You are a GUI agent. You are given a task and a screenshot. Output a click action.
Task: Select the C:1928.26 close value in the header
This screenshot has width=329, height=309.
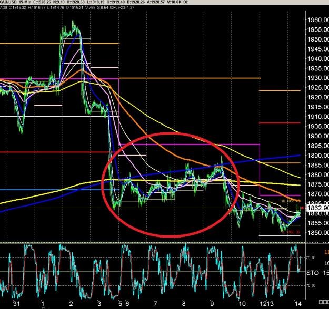click(x=43, y=2)
